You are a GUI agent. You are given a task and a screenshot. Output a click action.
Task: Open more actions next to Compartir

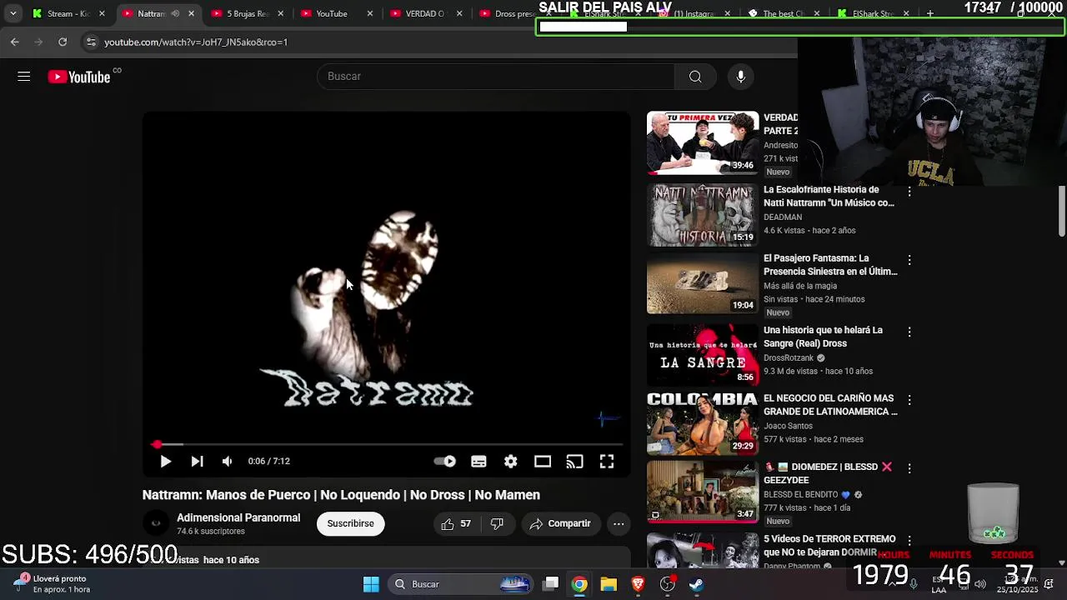(x=619, y=523)
